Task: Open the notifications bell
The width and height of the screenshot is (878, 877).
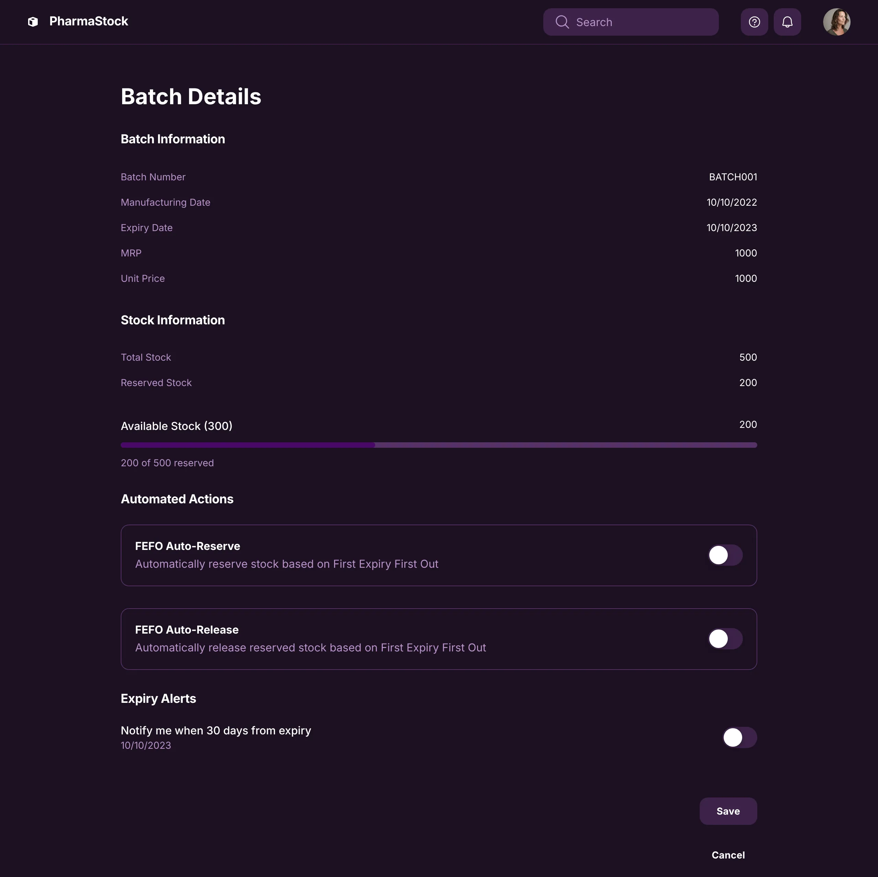Action: 787,22
